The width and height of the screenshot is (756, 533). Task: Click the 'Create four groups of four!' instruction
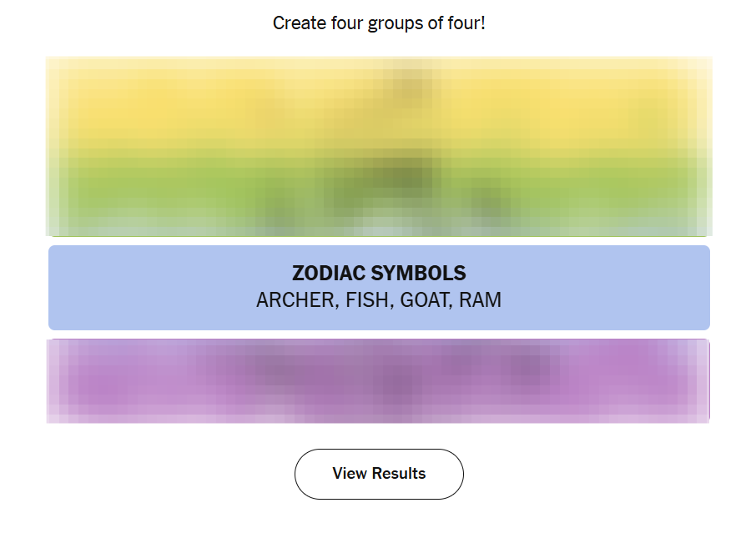(379, 23)
